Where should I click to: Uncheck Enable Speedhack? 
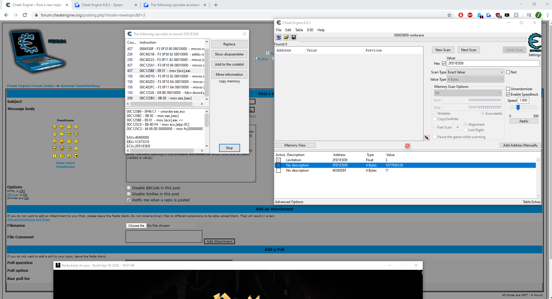coord(508,94)
